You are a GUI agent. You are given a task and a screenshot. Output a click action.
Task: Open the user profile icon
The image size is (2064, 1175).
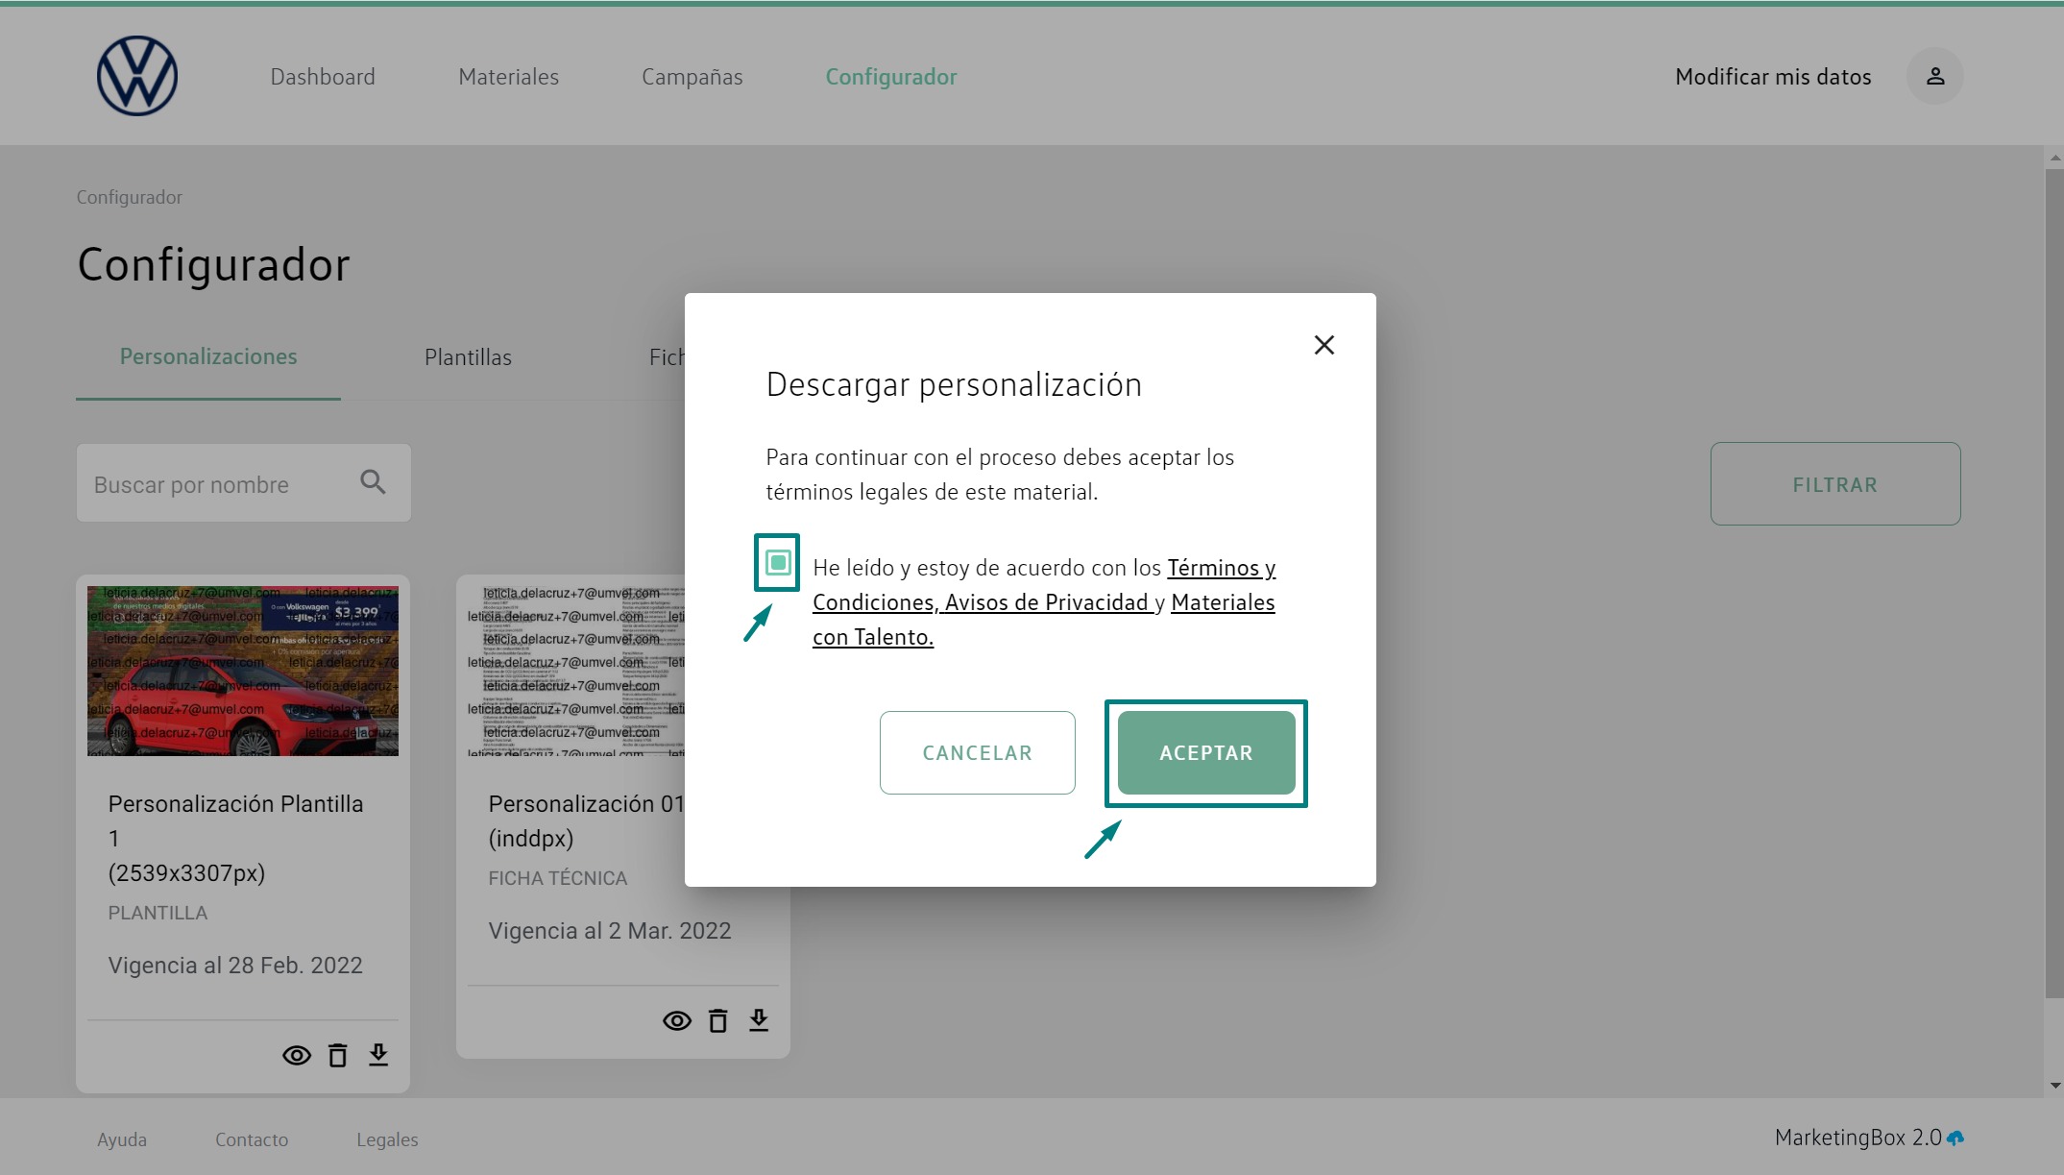coord(1934,76)
